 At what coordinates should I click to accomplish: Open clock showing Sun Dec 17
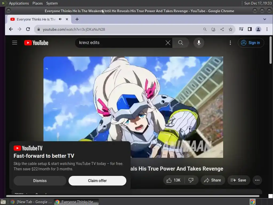[x=258, y=3]
